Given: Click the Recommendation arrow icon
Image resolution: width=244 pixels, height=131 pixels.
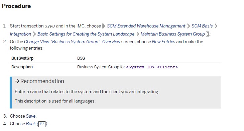Looking at the screenshot, I should pos(17,81).
